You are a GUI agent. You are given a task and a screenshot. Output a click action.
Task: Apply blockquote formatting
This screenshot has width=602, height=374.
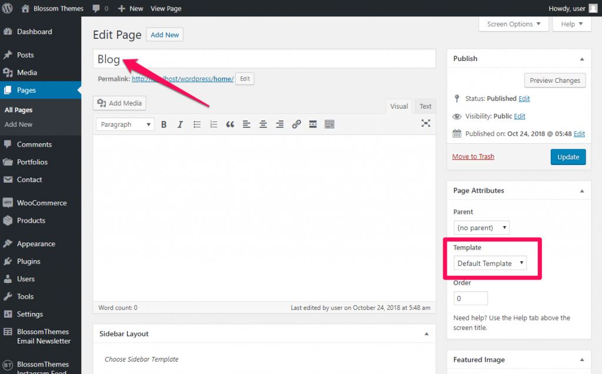click(230, 124)
